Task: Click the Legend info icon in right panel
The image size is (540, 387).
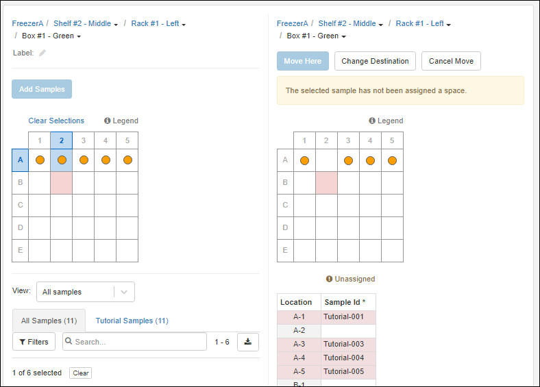Action: [372, 121]
